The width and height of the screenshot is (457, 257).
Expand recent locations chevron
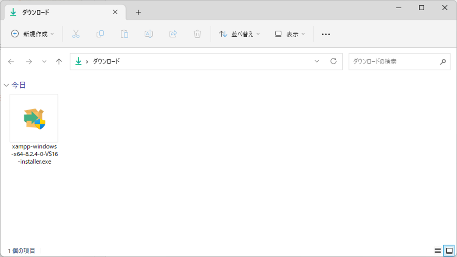44,62
